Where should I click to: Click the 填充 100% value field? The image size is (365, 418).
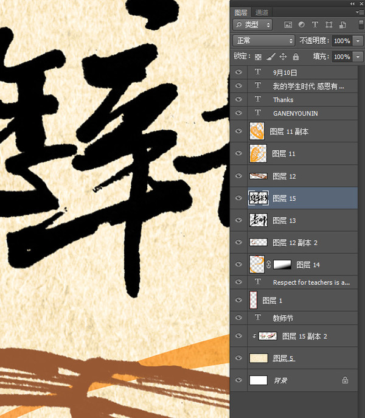342,57
